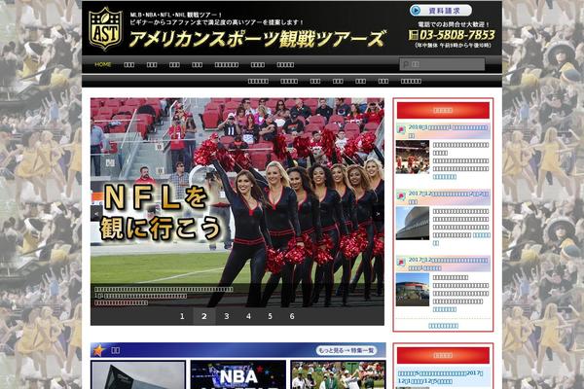The image size is (584, 389).
Task: Click the magnifier icon in the search box
Action: [x=406, y=64]
